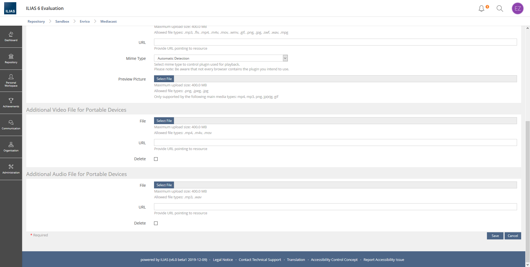Click the URL field under Additional Video File
530x267 pixels.
click(335, 143)
